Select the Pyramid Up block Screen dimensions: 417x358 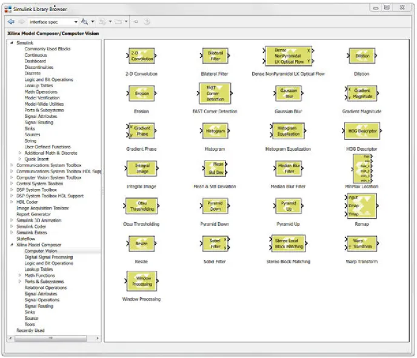289,206
